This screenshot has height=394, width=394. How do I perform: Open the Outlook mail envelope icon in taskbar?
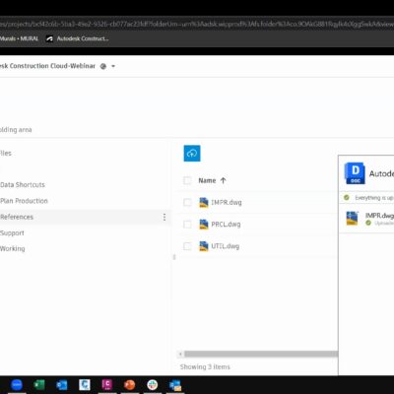pos(175,385)
